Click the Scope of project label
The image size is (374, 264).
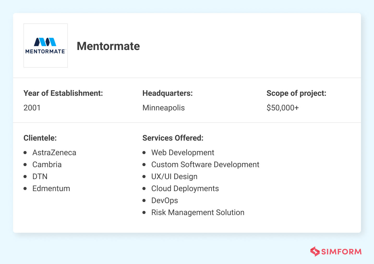tap(296, 93)
